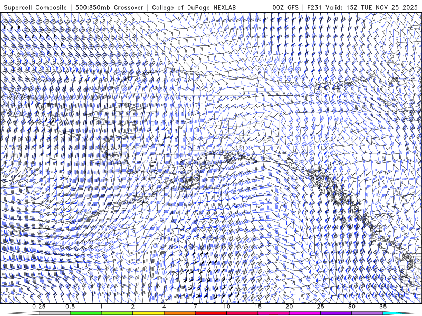422x316 pixels.
Task: Select the "7" legend value
Action: pos(195,307)
